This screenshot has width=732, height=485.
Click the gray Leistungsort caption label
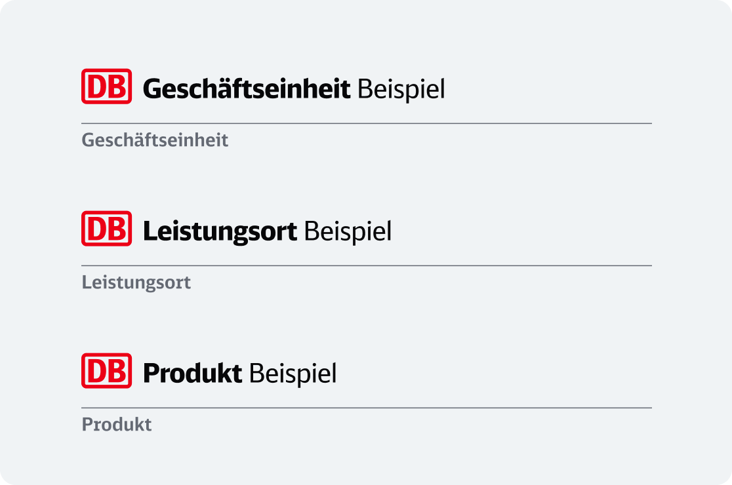(136, 282)
